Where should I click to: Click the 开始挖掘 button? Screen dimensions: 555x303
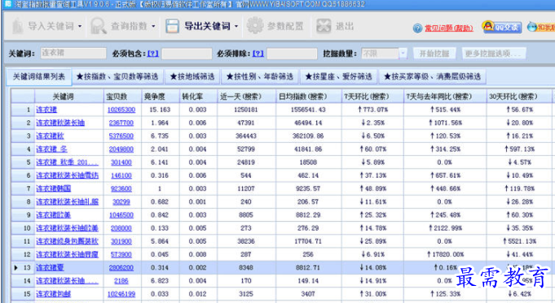tap(434, 54)
